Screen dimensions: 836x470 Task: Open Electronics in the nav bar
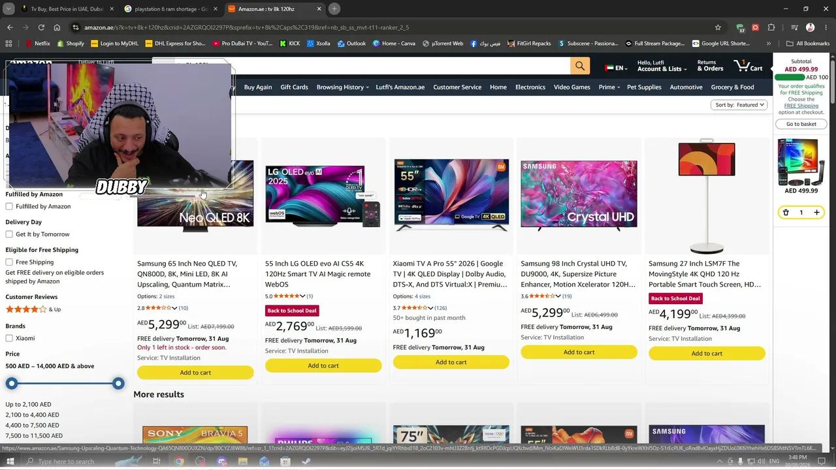pyautogui.click(x=530, y=87)
